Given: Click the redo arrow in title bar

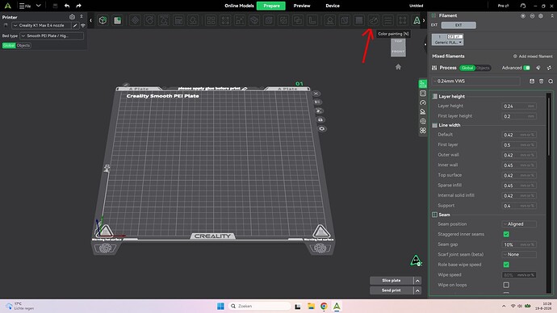Looking at the screenshot, I should (x=78, y=6).
